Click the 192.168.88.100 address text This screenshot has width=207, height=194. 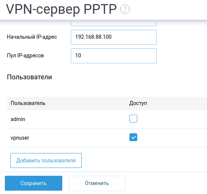93,37
